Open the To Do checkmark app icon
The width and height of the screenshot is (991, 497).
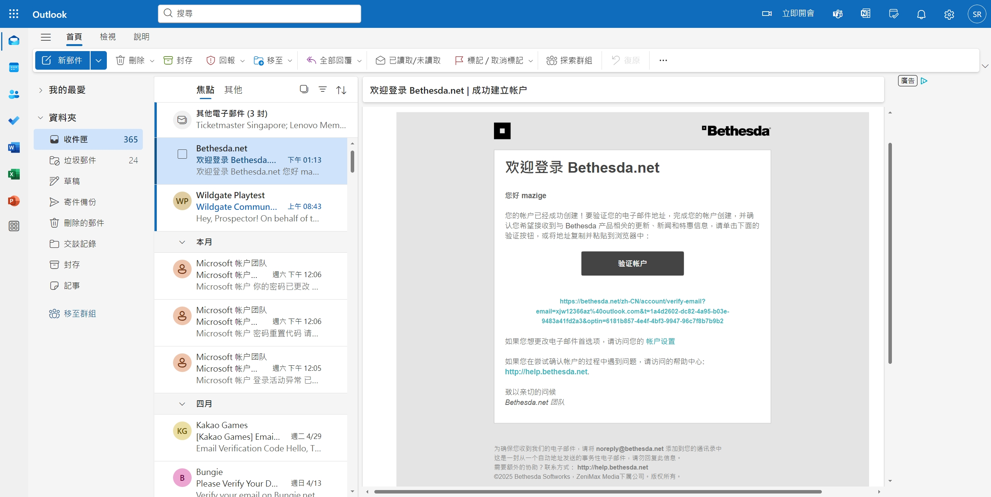pyautogui.click(x=14, y=121)
